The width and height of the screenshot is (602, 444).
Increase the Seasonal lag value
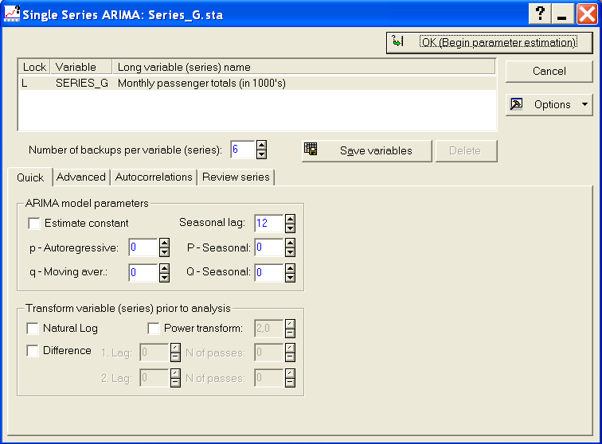(x=290, y=219)
